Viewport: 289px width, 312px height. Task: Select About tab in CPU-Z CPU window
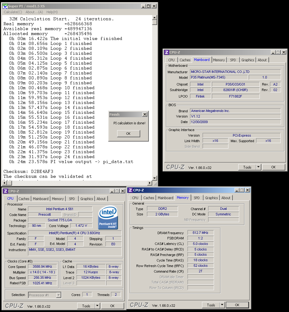pyautogui.click(x=101, y=198)
